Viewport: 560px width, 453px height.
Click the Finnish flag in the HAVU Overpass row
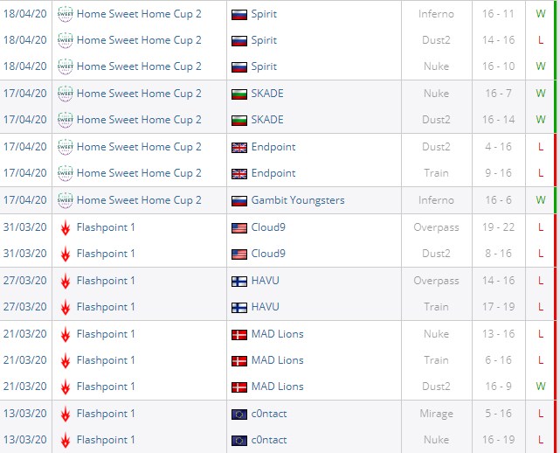click(239, 281)
